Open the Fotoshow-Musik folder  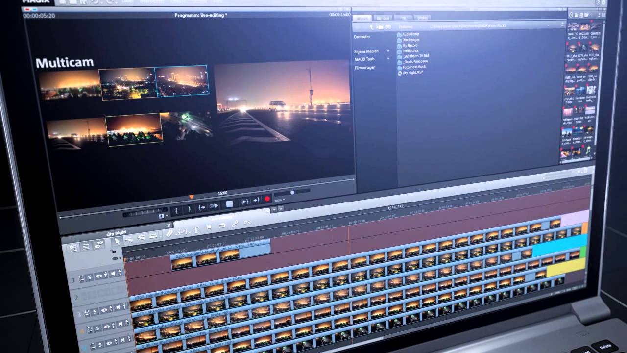point(411,67)
